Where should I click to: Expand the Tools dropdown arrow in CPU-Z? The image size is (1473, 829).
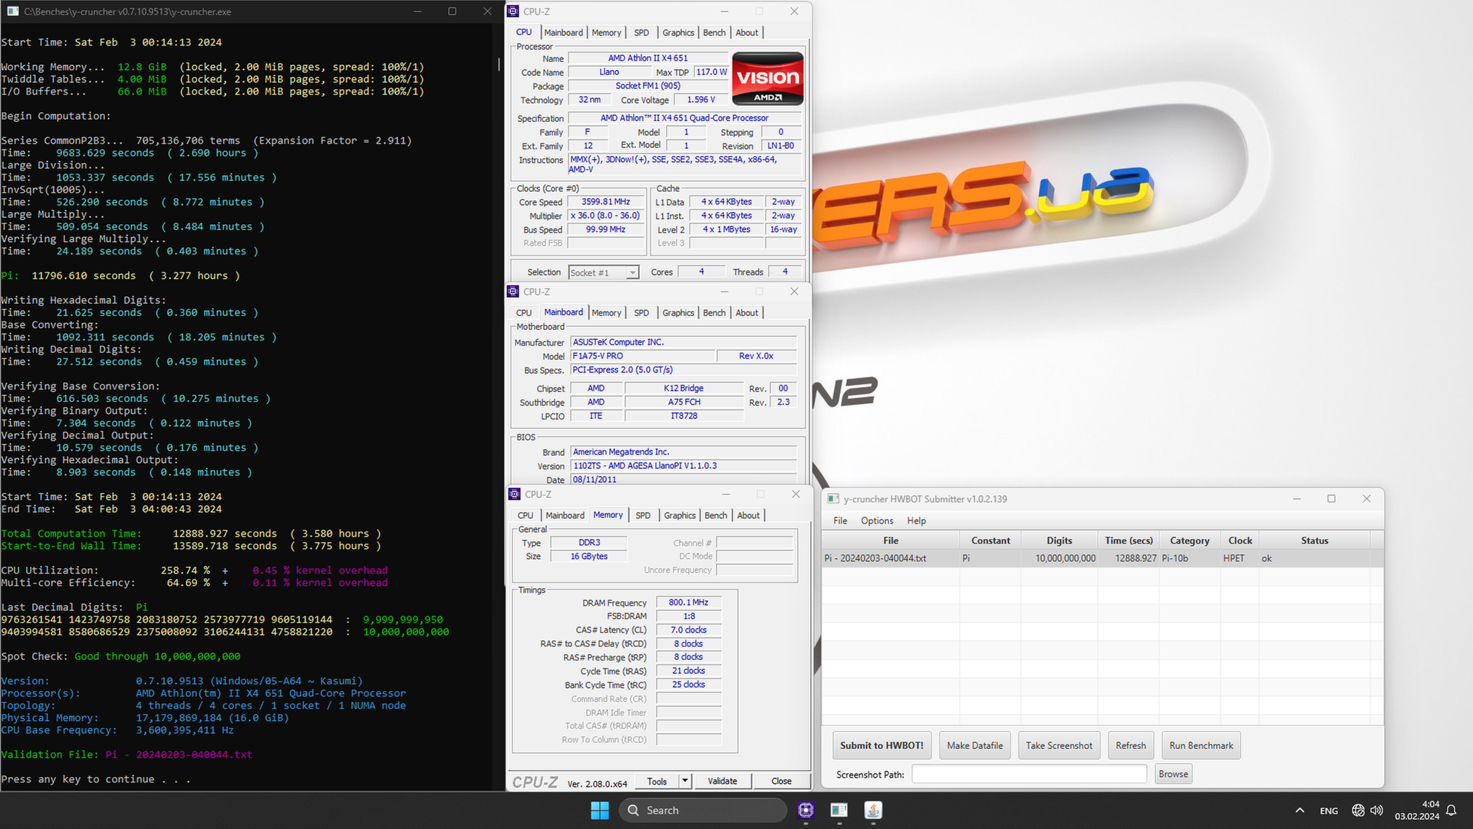tap(685, 781)
